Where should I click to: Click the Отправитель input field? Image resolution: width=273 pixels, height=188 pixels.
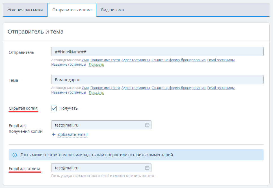(x=157, y=52)
